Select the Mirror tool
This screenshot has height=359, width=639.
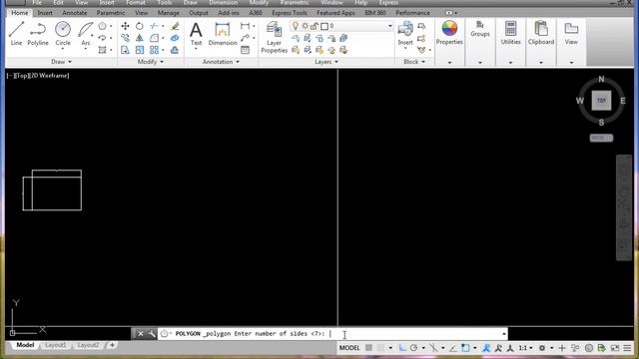[x=140, y=38]
